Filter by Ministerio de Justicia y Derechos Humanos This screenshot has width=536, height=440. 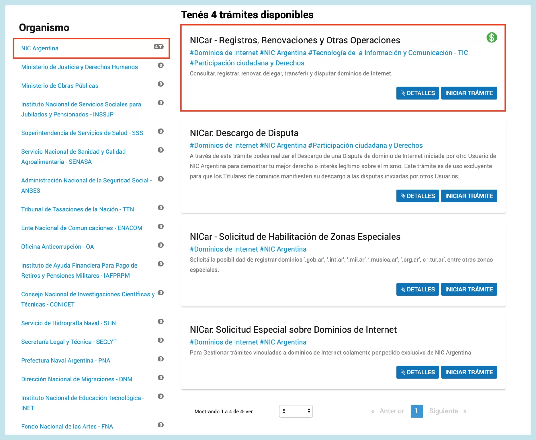(79, 67)
